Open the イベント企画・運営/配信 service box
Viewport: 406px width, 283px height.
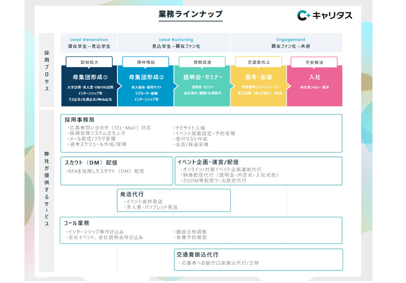(x=258, y=171)
